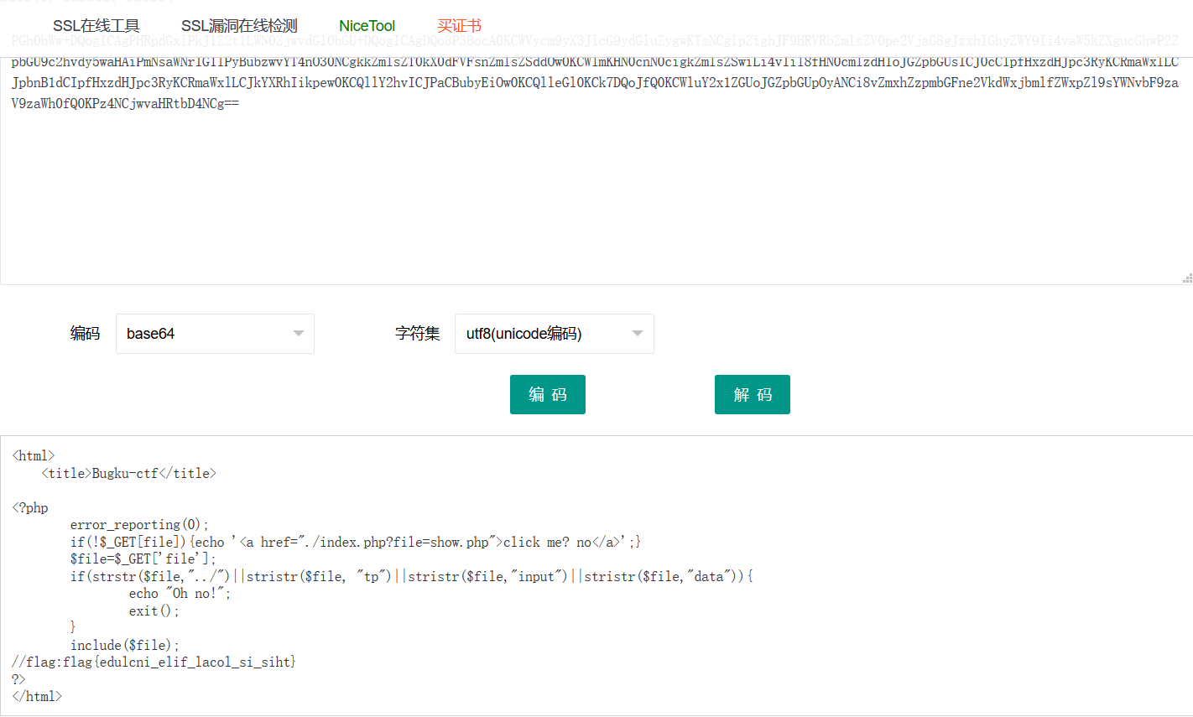Click the 字符集 label text
This screenshot has width=1193, height=717.
pyautogui.click(x=418, y=334)
